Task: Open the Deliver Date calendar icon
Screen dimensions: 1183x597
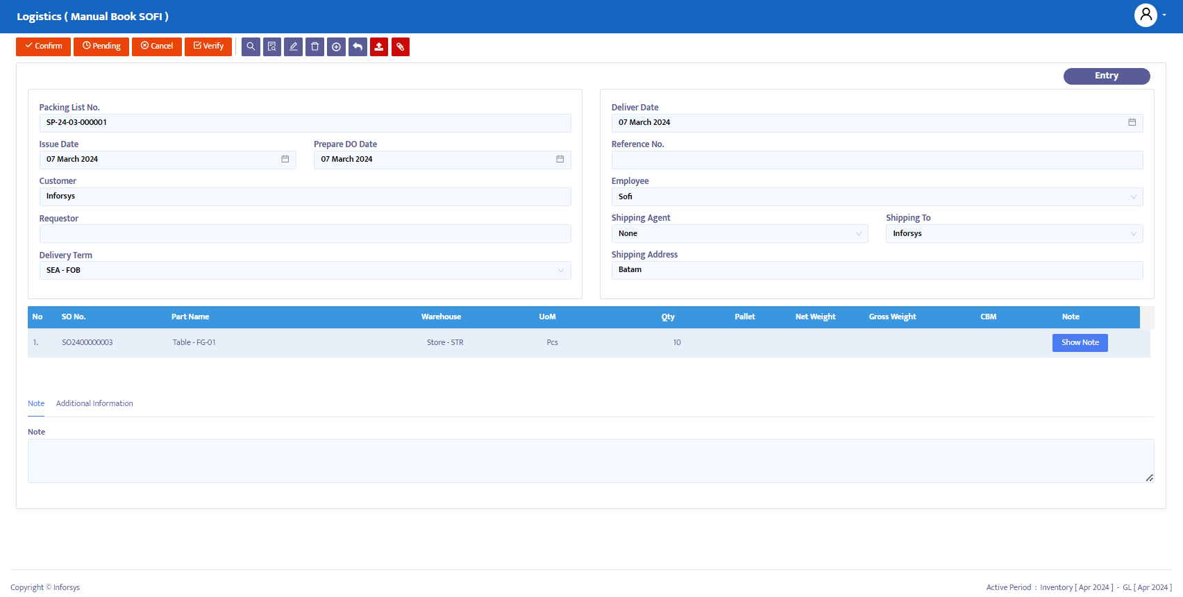Action: (x=1132, y=122)
